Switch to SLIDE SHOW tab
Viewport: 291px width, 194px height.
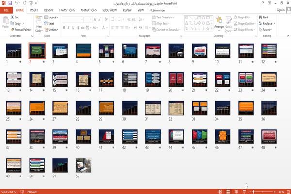tap(110, 10)
